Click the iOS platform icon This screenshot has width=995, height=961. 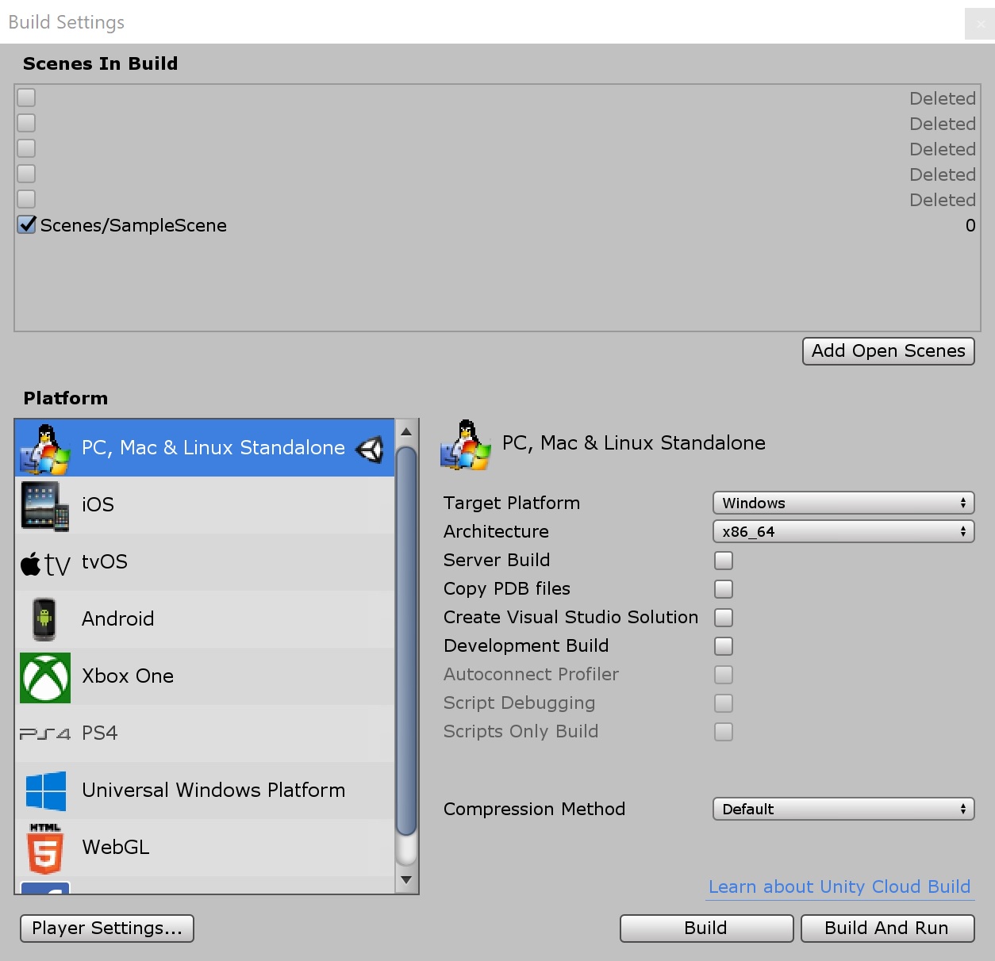coord(44,505)
